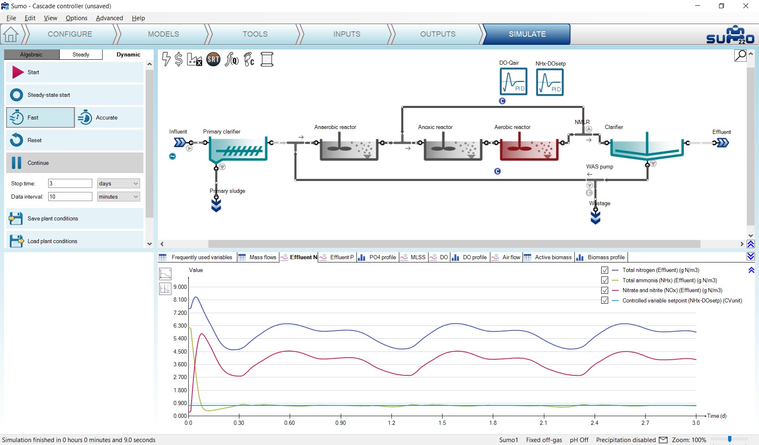This screenshot has width=759, height=445.
Task: Click the Stop time input field
Action: click(70, 183)
